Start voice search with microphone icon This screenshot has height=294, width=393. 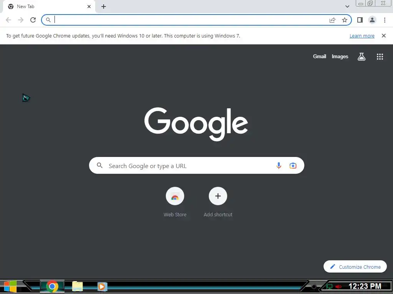(279, 165)
